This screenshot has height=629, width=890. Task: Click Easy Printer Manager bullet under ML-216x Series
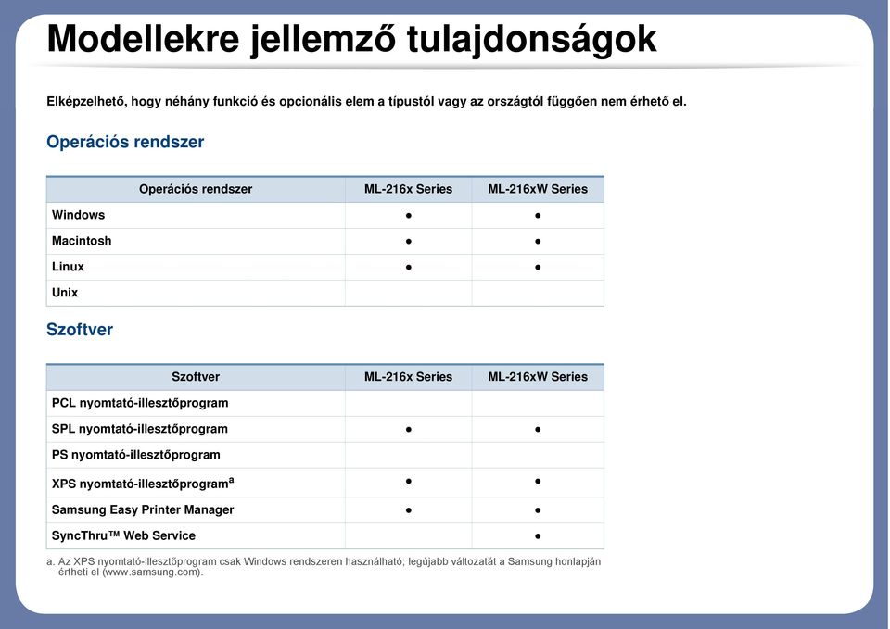click(x=409, y=510)
